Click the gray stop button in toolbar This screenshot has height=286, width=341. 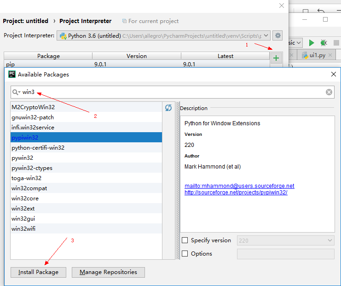[336, 43]
